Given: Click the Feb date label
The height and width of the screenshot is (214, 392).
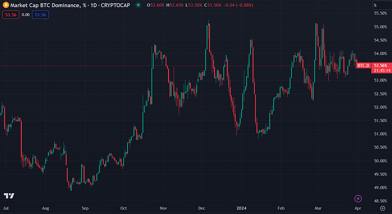Looking at the screenshot, I should click(x=281, y=208).
